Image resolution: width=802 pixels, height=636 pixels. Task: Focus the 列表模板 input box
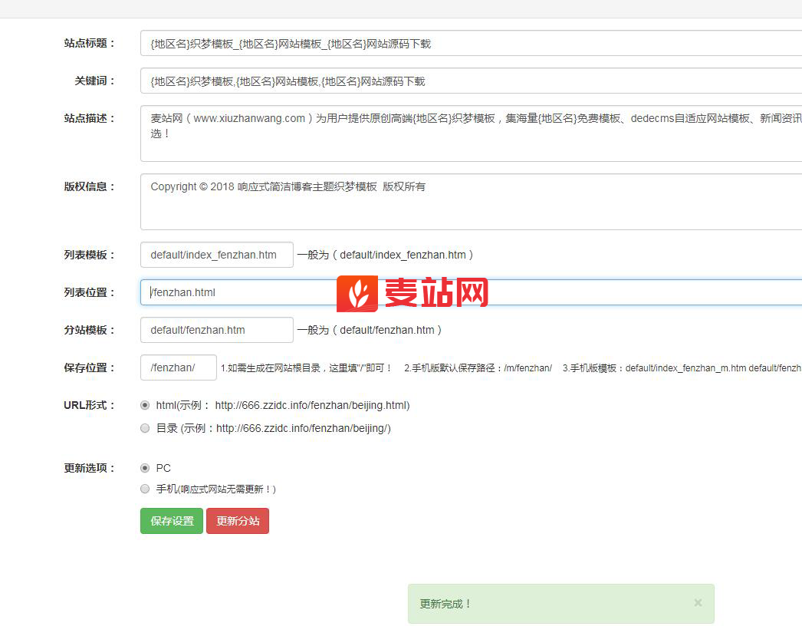click(216, 255)
